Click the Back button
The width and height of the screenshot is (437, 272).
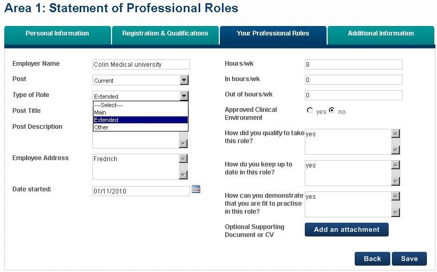372,259
